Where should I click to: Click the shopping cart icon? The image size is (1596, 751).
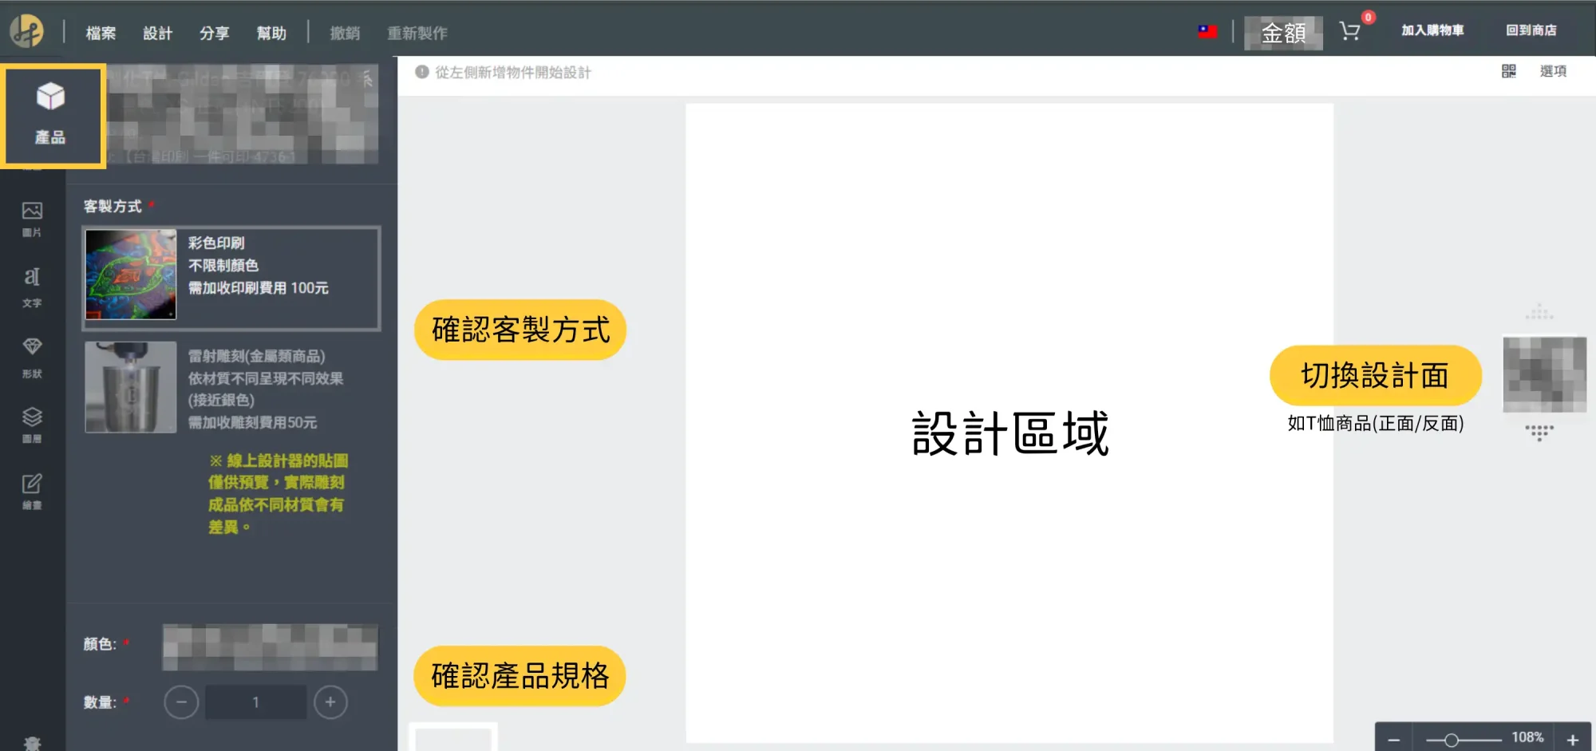[1350, 31]
